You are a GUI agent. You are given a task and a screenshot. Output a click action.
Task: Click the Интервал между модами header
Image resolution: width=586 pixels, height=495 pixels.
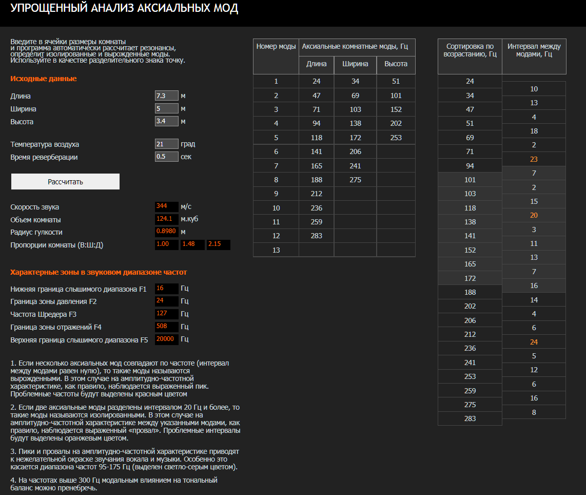point(534,56)
